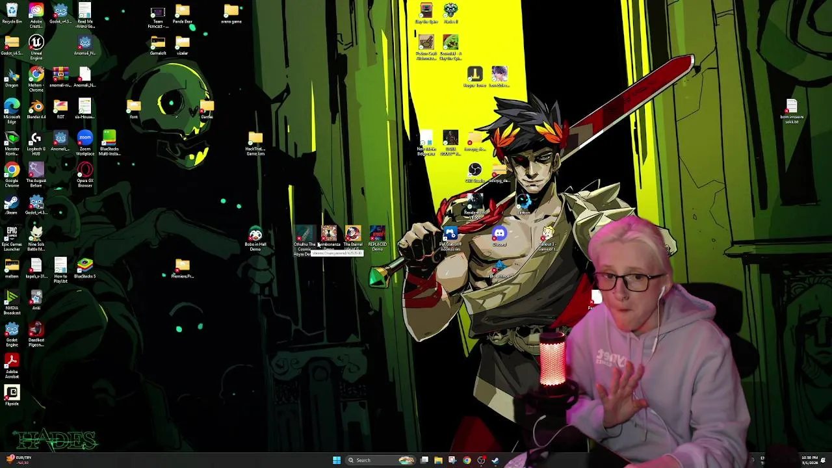Open the Flipside desktop shortcut
Viewport: 832px width, 468px height.
(x=12, y=396)
